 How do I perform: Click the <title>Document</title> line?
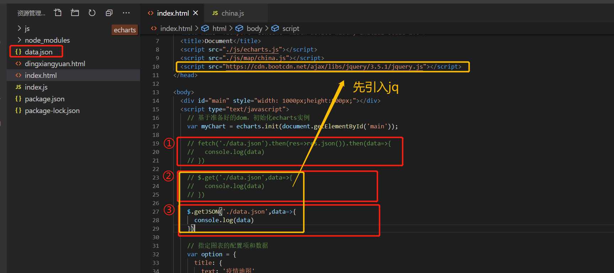[x=220, y=41]
